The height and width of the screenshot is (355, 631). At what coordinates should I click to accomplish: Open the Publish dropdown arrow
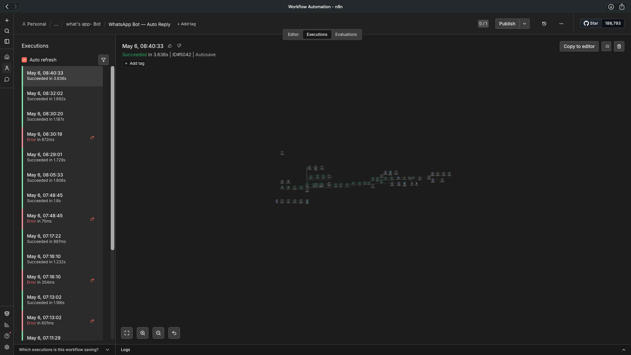pyautogui.click(x=525, y=24)
